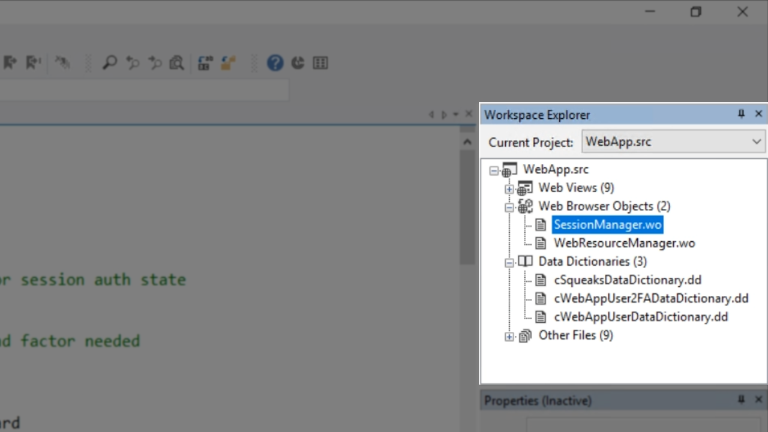Open Help via the blue question mark icon
This screenshot has width=768, height=432.
[x=275, y=62]
